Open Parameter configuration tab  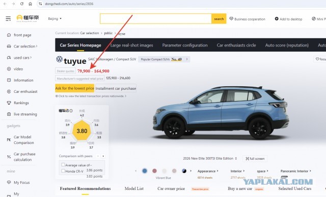(185, 45)
